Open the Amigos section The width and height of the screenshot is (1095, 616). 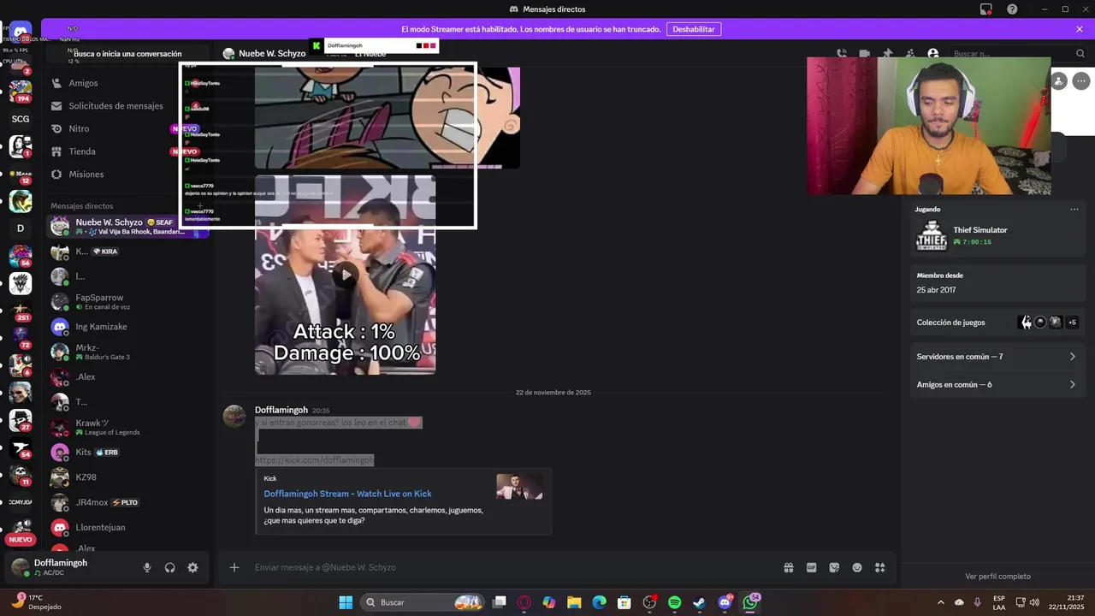point(127,83)
